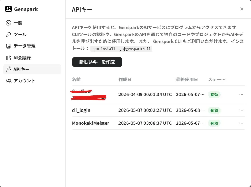Viewport: 251px width, 187px height.
Task: Select the APIキー sidebar item
Action: [x=32, y=69]
